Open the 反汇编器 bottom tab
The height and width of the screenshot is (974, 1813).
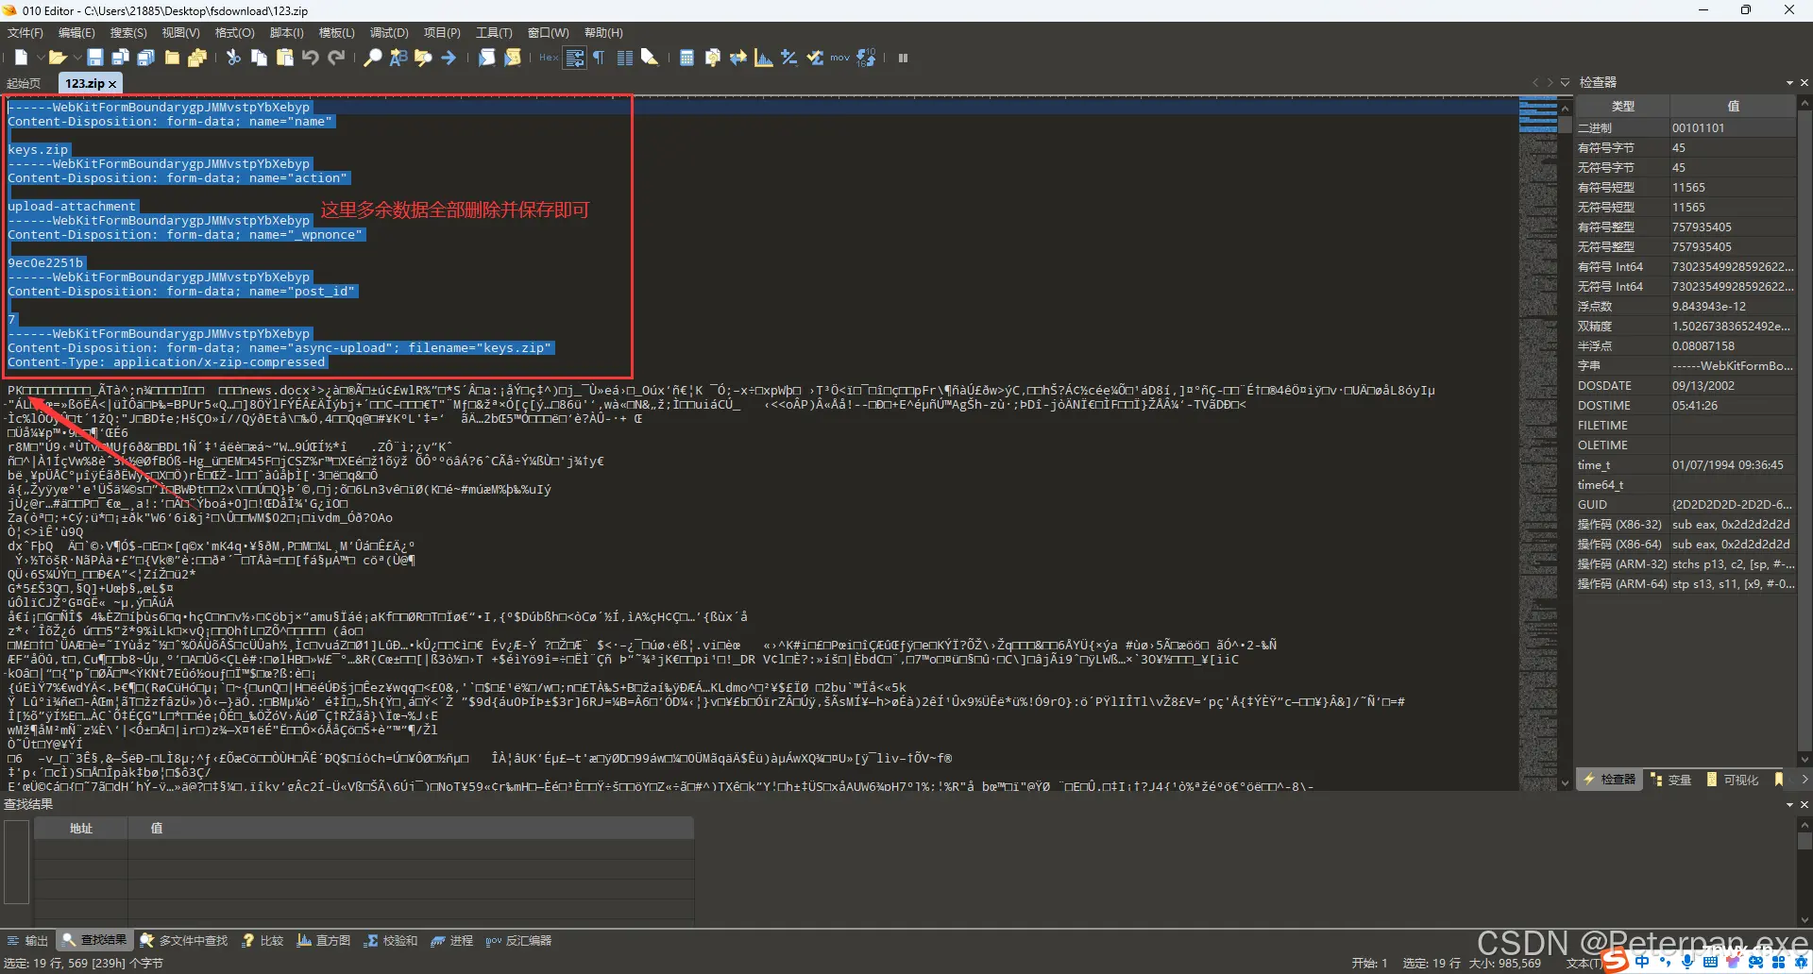pyautogui.click(x=518, y=940)
